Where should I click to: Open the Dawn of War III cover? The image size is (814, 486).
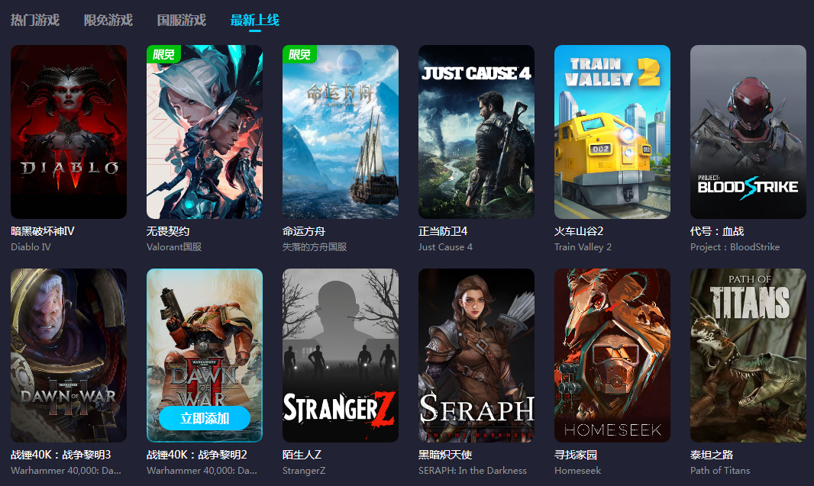[x=69, y=356]
